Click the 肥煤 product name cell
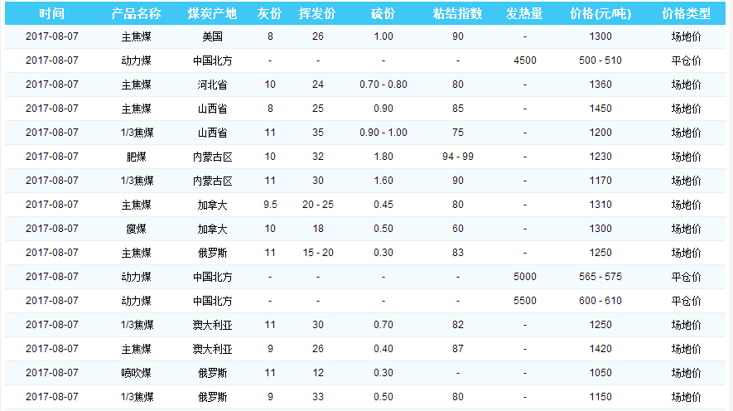The height and width of the screenshot is (411, 733). pos(136,157)
